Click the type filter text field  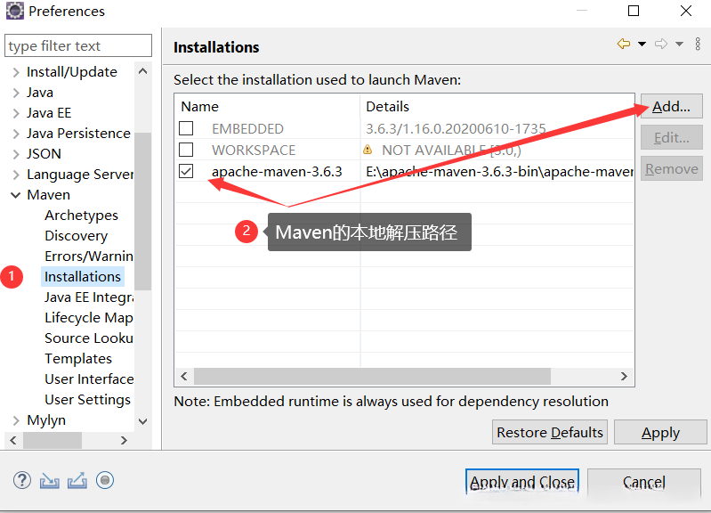pos(78,45)
